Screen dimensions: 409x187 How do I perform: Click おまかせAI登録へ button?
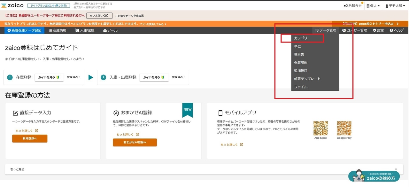[135, 143]
